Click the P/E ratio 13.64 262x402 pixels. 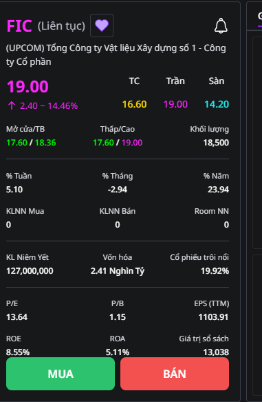click(17, 317)
